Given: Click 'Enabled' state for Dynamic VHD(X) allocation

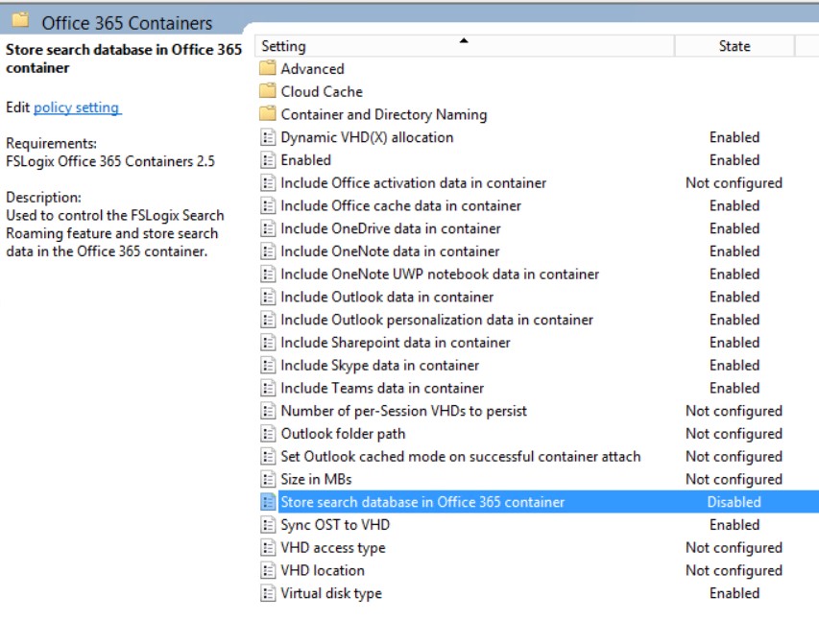Looking at the screenshot, I should pos(734,137).
